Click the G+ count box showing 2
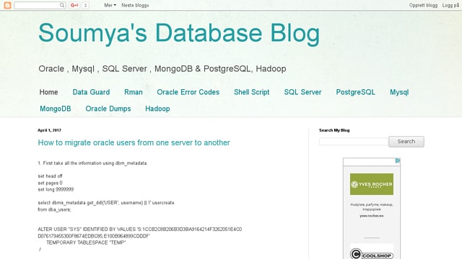Screen dimensions: 462x259 coord(85,5)
